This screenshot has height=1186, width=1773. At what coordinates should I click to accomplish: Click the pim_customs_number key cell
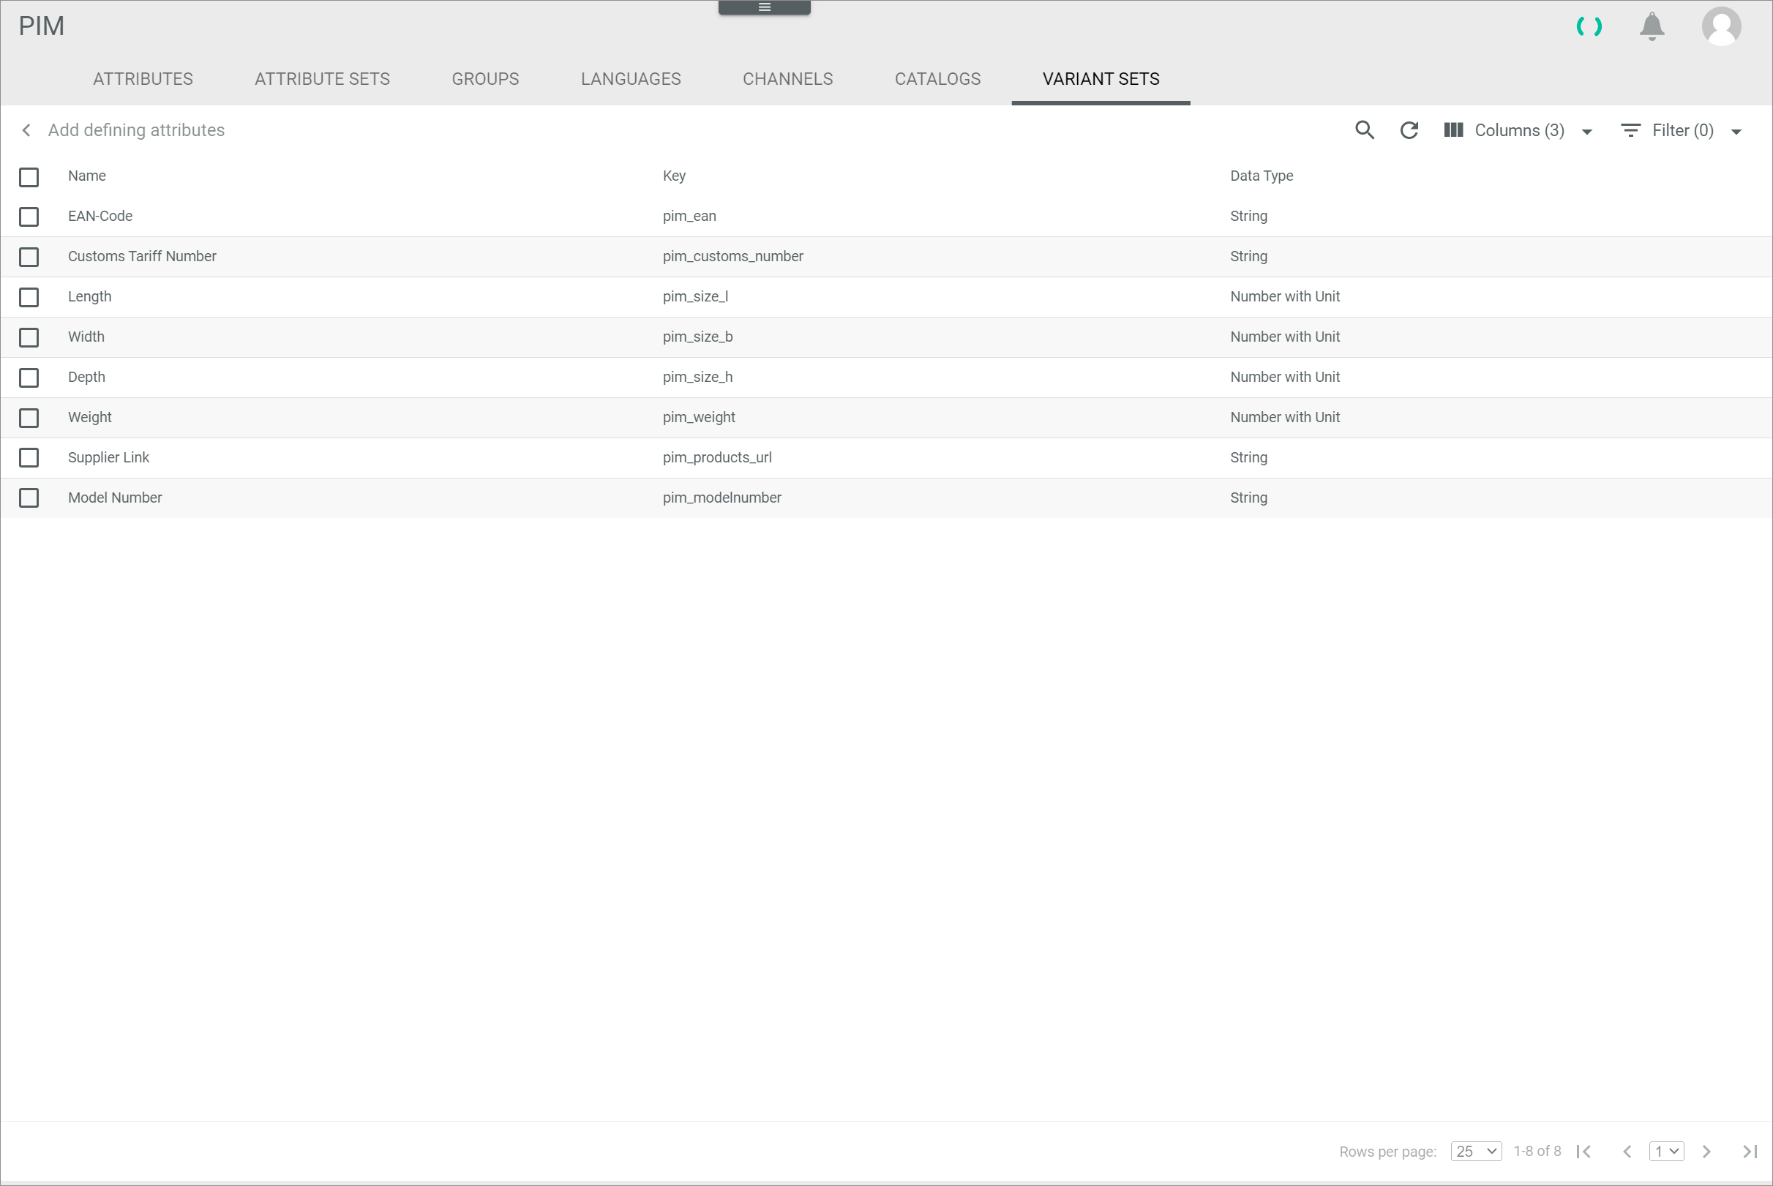coord(732,255)
